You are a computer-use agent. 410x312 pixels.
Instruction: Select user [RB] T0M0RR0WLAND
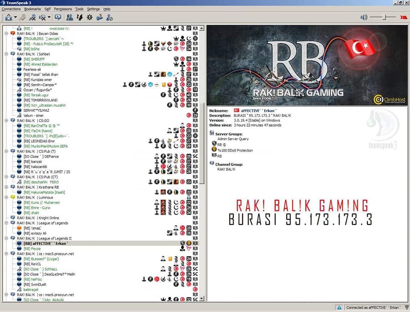(x=40, y=100)
